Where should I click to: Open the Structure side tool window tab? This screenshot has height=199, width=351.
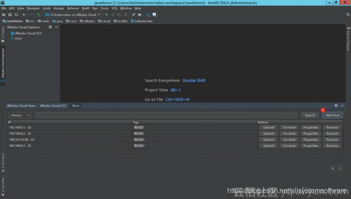(3, 162)
